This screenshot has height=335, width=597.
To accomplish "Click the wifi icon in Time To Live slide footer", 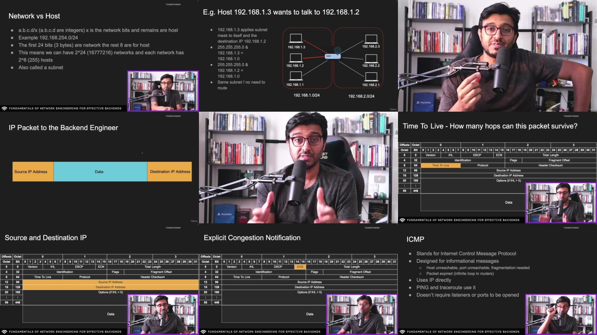I will click(402, 220).
